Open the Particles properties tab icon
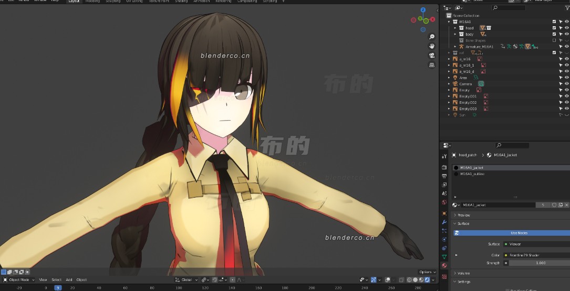The width and height of the screenshot is (570, 291). tap(444, 231)
